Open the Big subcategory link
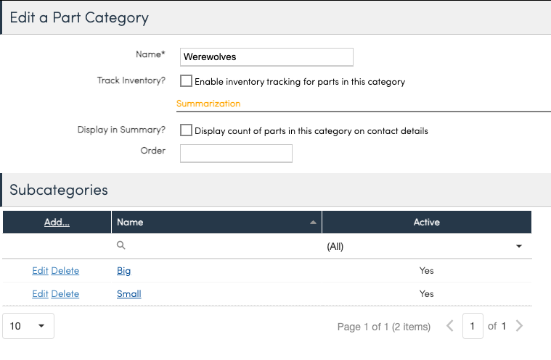Viewport: 551px width, 360px height. point(123,271)
